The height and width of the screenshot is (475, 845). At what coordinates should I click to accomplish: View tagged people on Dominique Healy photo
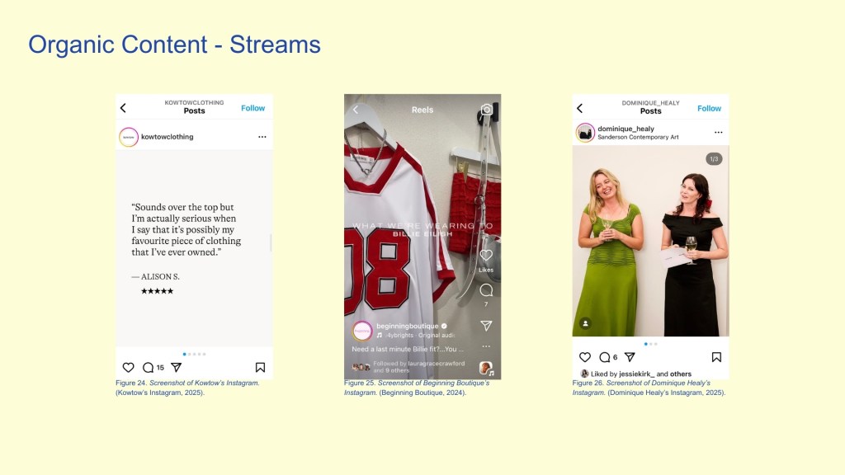[585, 324]
